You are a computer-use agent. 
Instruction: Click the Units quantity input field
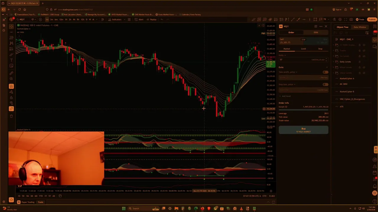[303, 60]
